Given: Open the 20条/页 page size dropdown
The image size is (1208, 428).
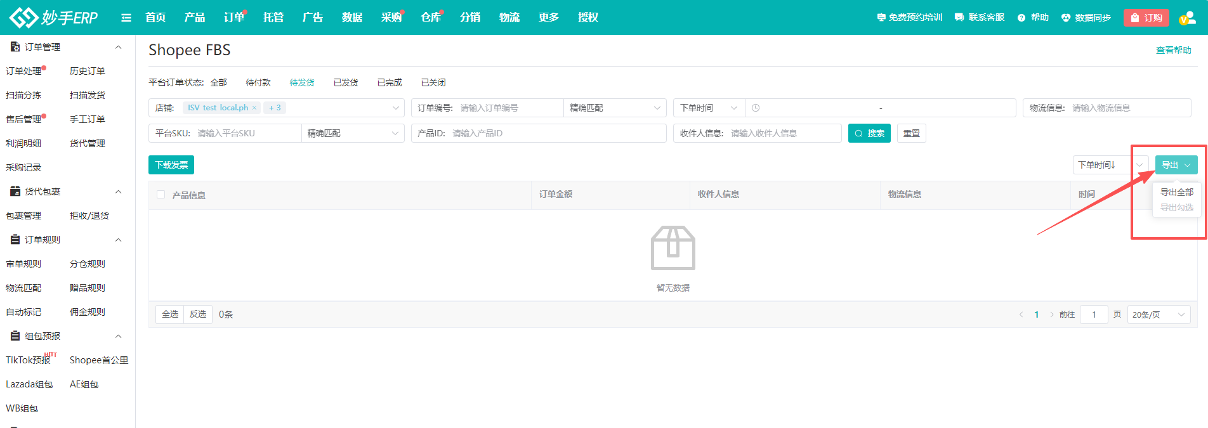Looking at the screenshot, I should [1159, 315].
